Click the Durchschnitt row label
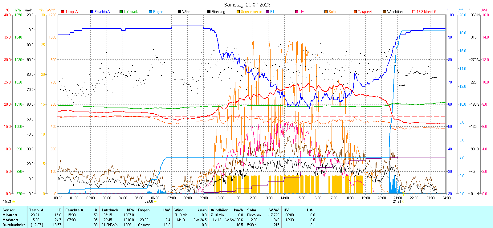 pyautogui.click(x=13, y=225)
